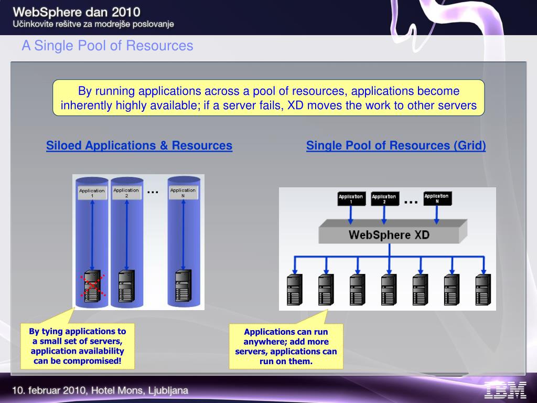Click the callout 'Applications can run anywhere'
This screenshot has height=403, width=537.
[286, 346]
